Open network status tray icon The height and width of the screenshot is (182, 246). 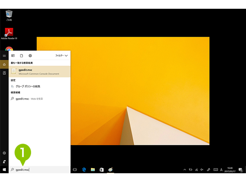(196, 170)
